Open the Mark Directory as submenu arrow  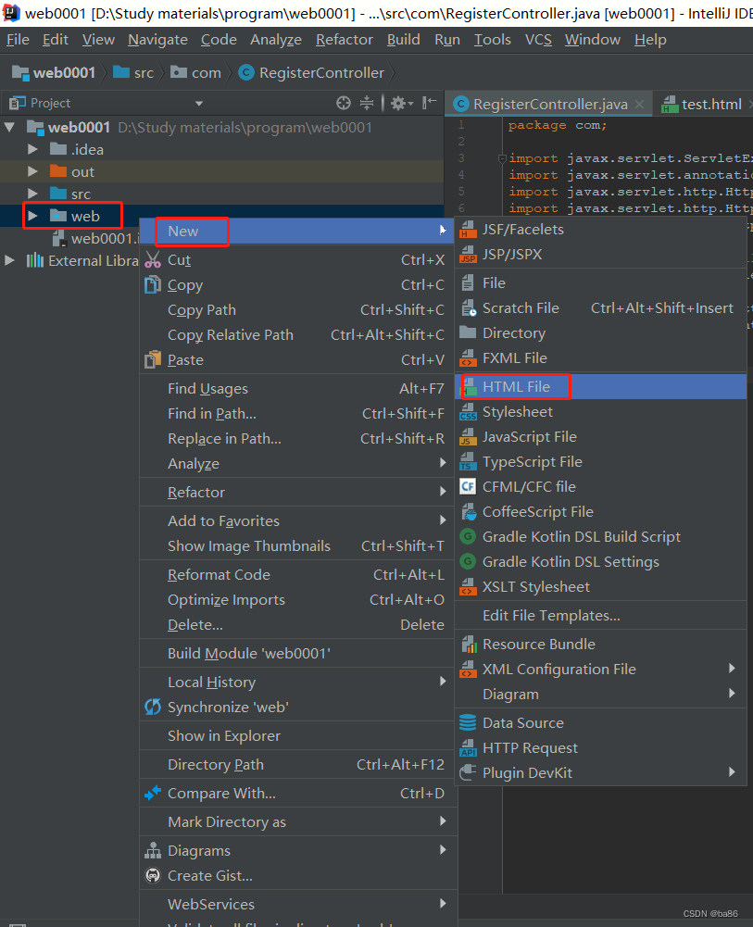pyautogui.click(x=443, y=821)
